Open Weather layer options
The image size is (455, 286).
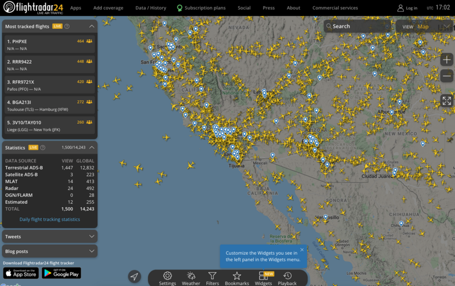point(191,279)
